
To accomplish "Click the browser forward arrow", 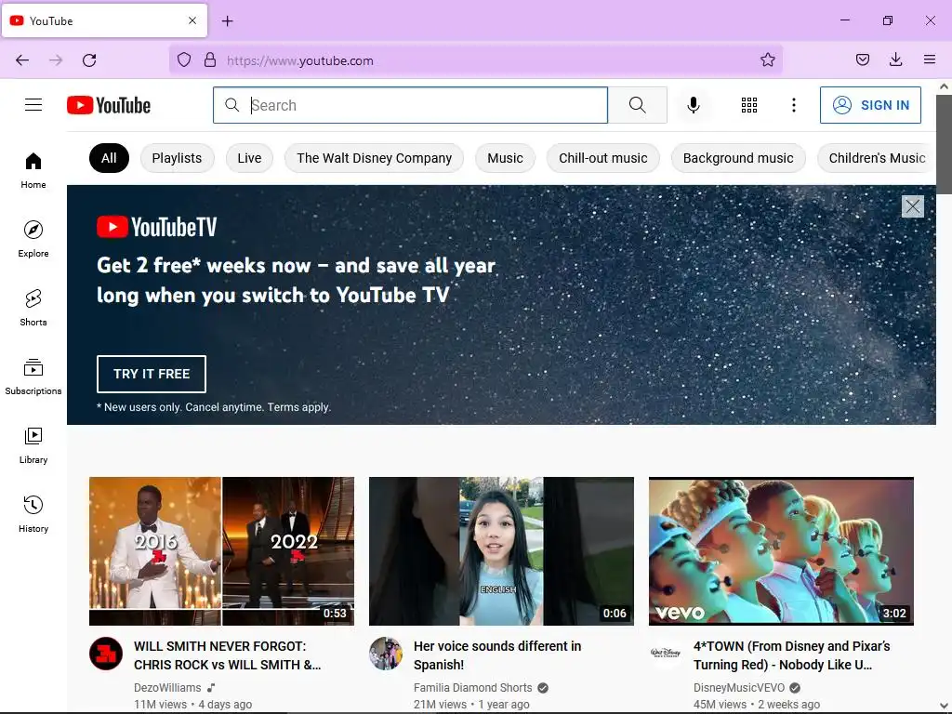I will coord(56,60).
